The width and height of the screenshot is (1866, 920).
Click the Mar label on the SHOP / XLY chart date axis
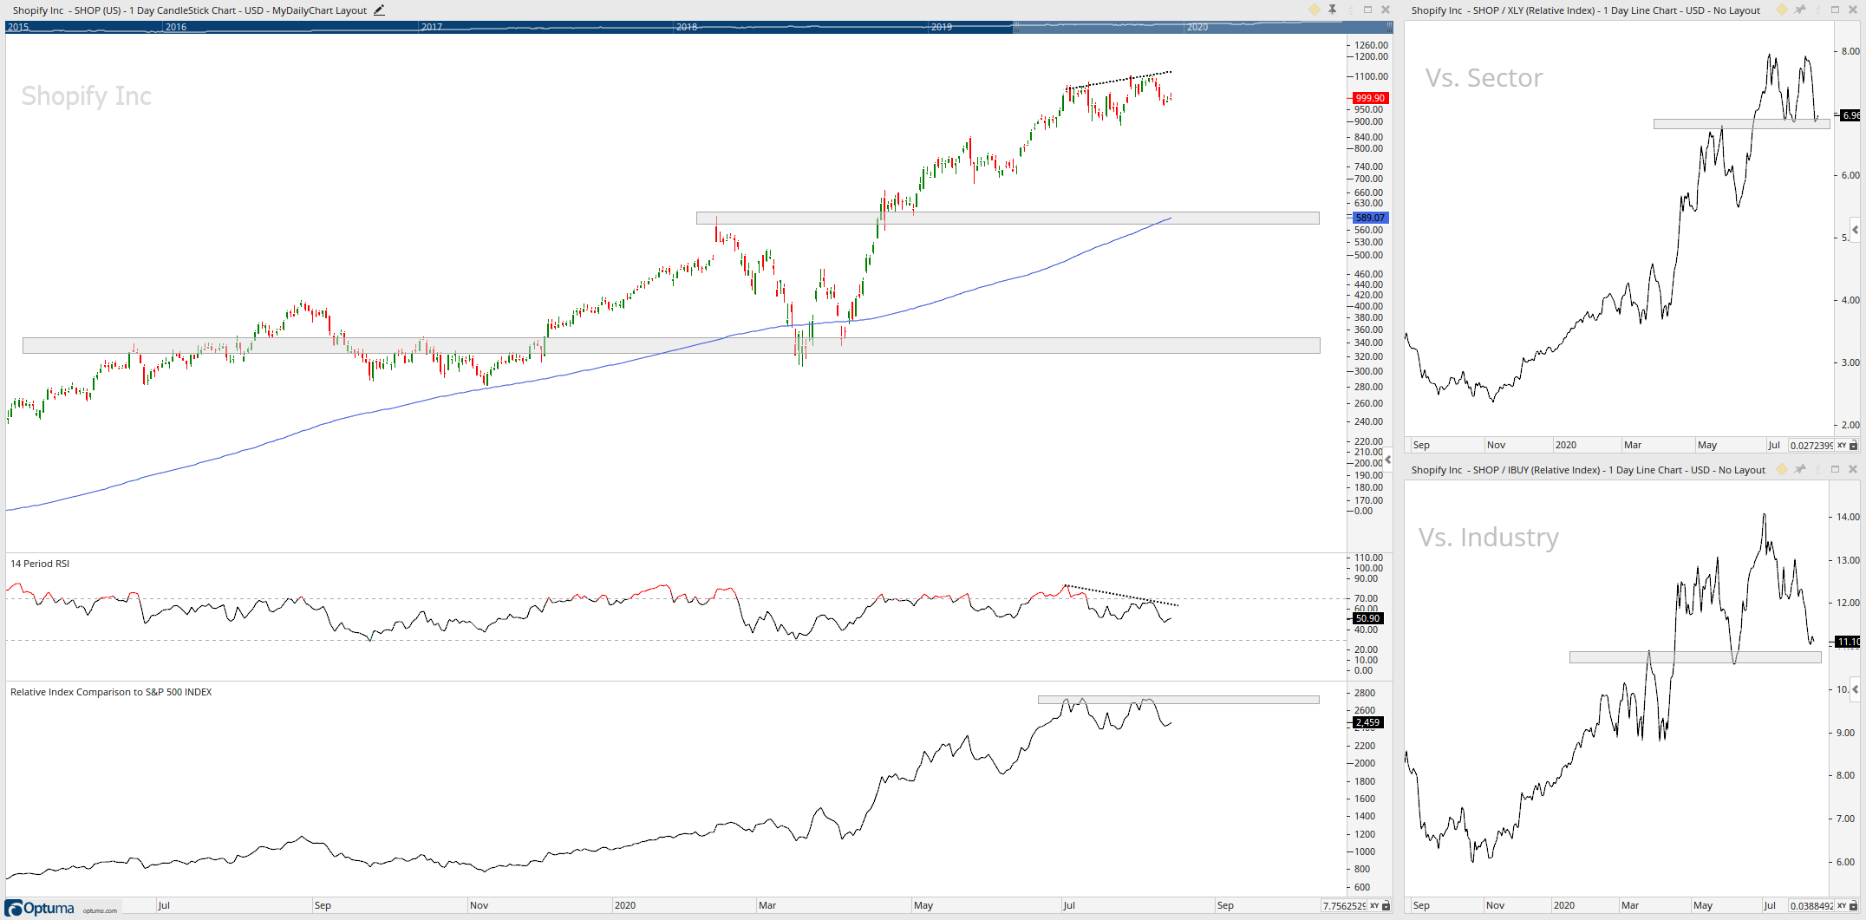(1633, 445)
